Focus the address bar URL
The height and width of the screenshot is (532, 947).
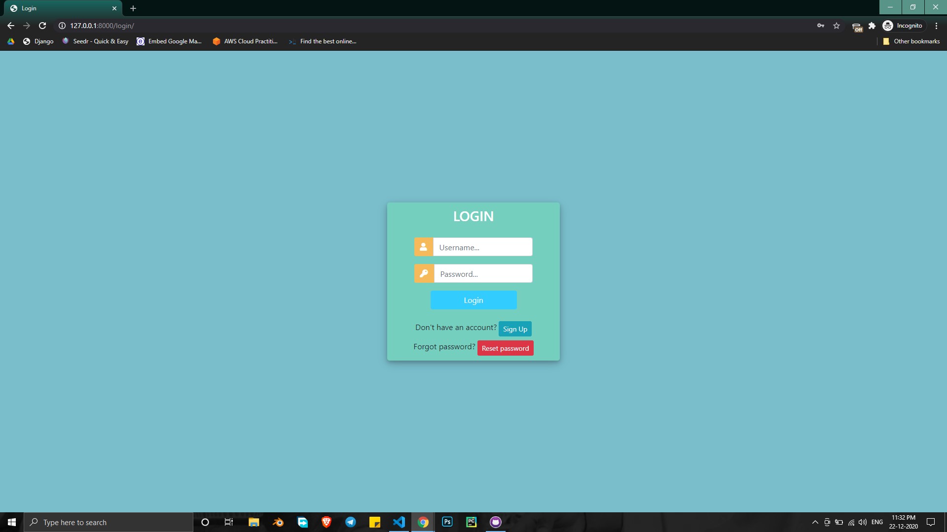[x=102, y=26]
